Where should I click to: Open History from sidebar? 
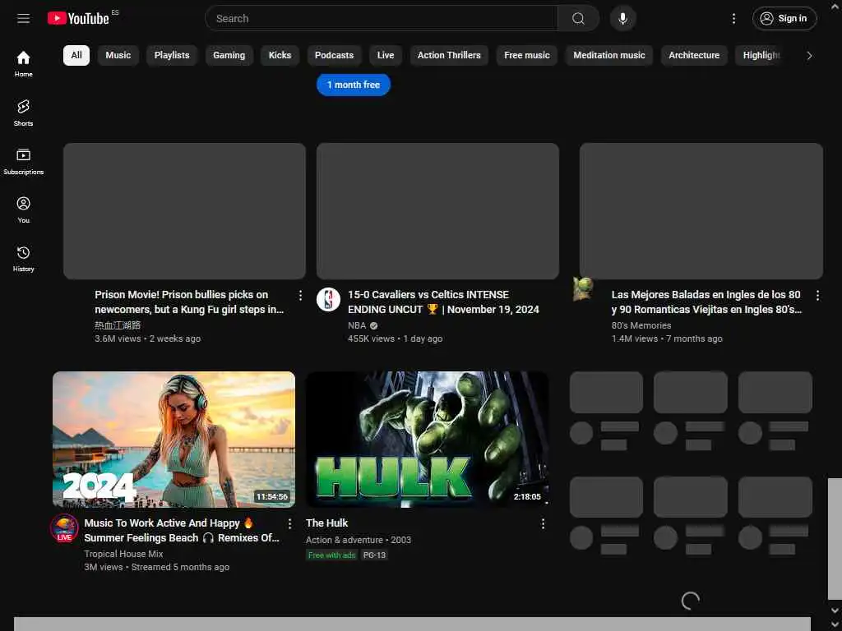(23, 259)
